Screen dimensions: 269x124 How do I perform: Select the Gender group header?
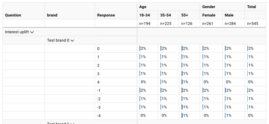click(209, 7)
